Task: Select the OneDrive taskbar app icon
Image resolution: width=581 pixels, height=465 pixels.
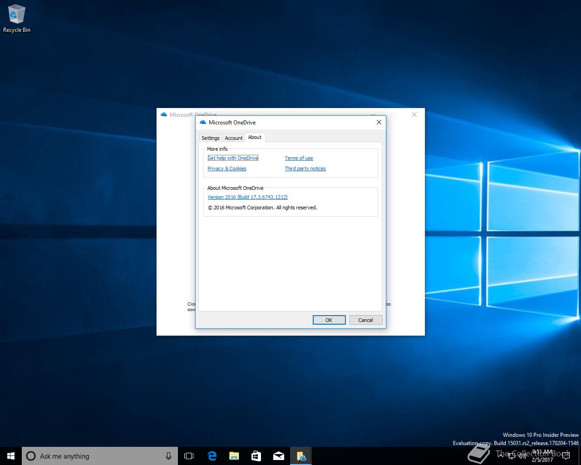Action: coord(301,456)
